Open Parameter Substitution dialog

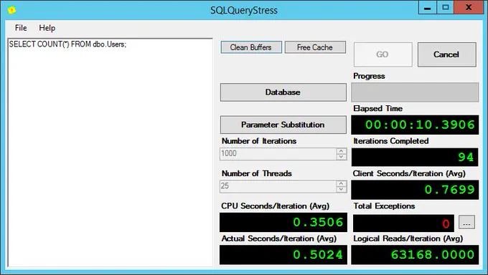(283, 125)
